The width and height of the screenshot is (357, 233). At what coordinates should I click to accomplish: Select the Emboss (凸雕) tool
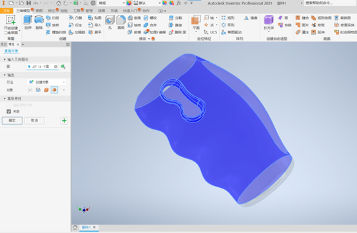75,18
